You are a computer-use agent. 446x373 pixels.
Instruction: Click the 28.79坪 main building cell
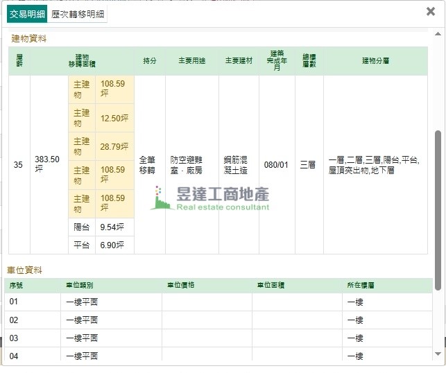point(114,146)
